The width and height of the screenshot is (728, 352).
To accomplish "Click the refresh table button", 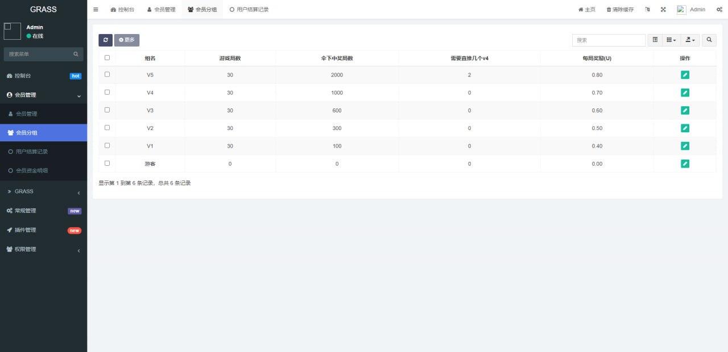I will click(105, 40).
